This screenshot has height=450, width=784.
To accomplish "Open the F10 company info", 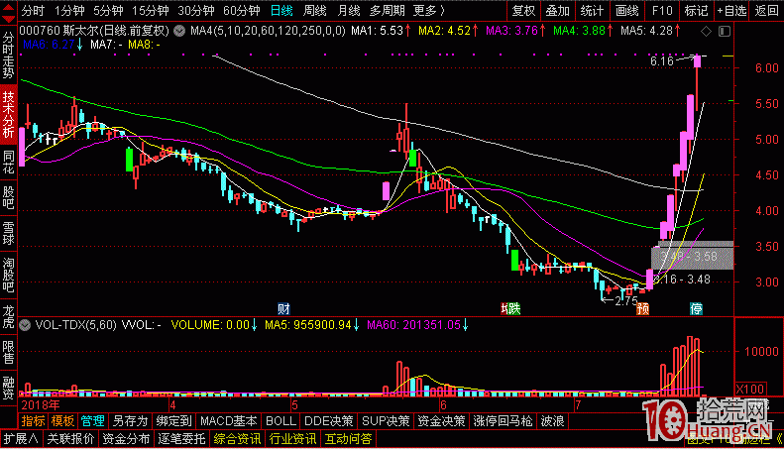I will point(662,11).
